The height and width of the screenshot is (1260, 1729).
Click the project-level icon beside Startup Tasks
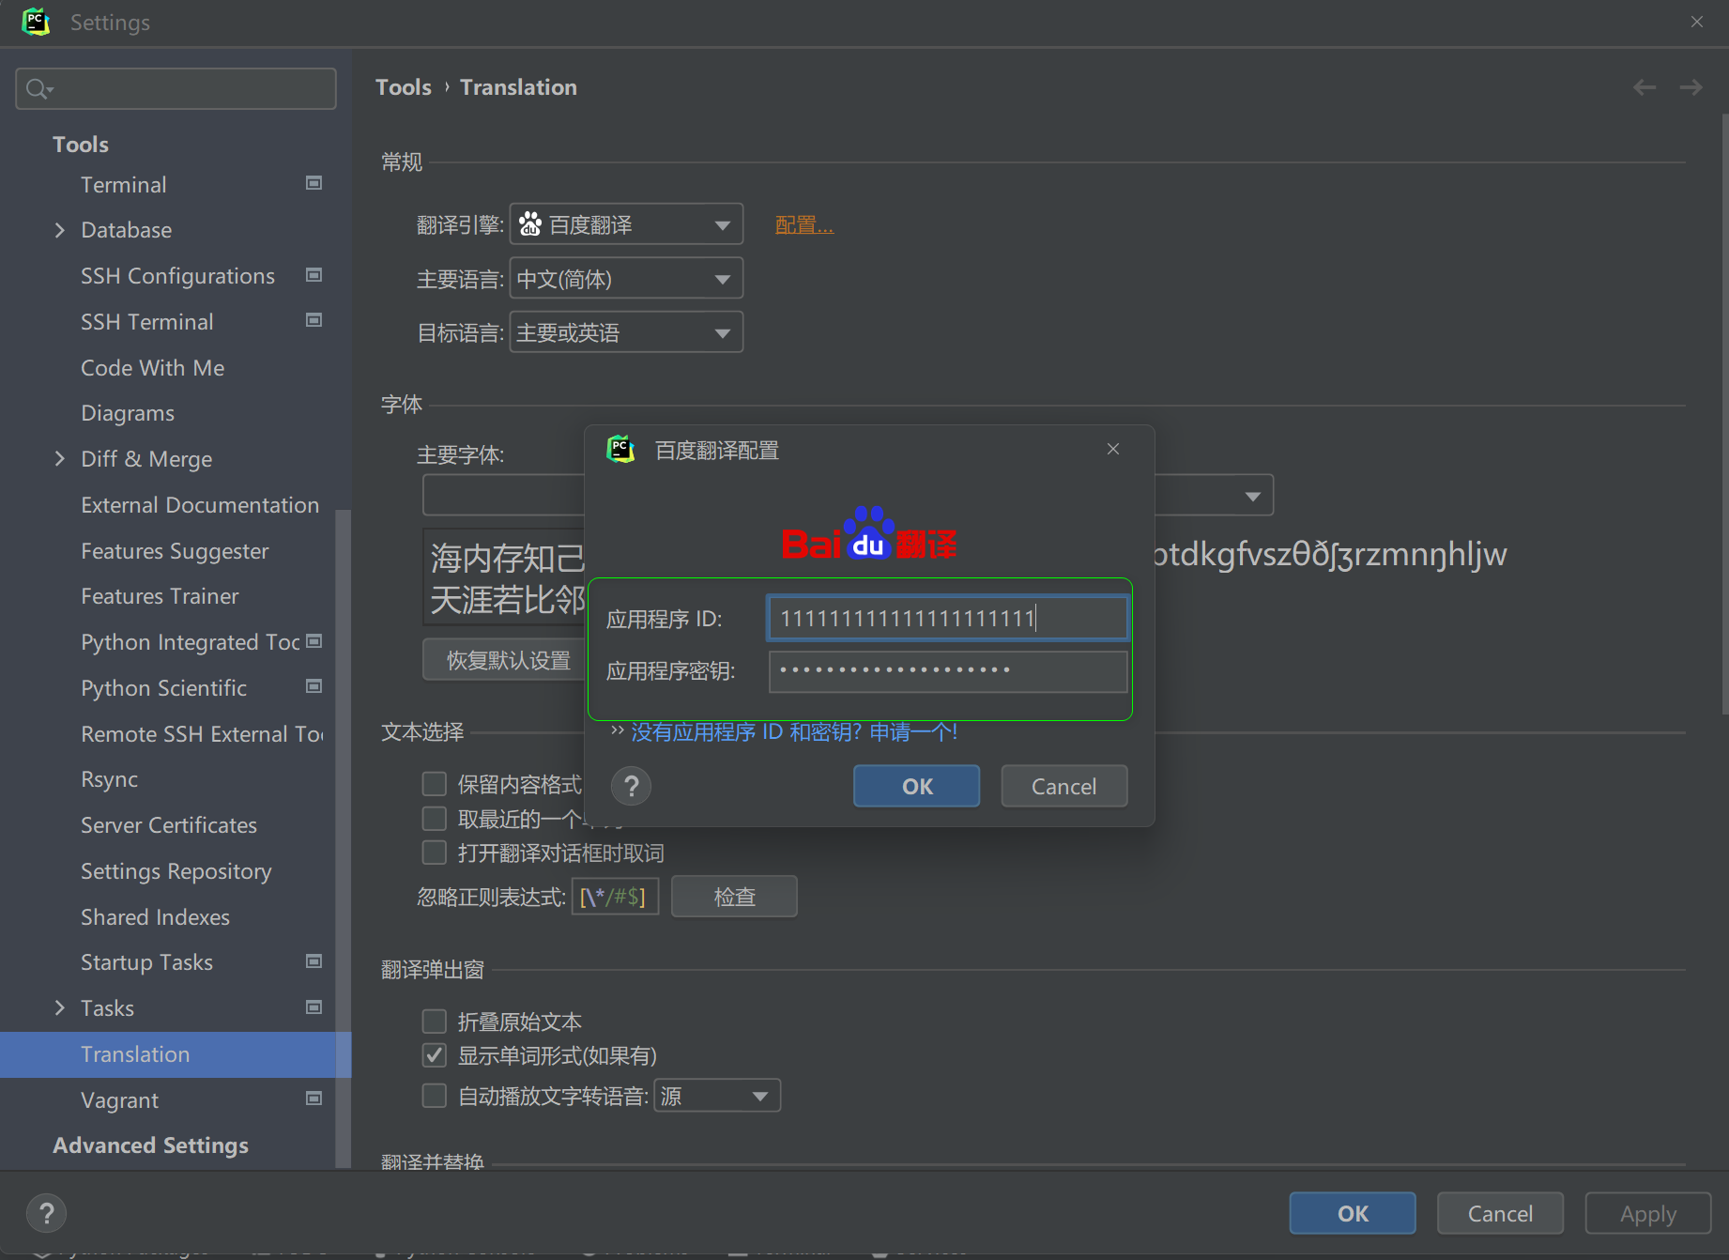click(314, 961)
